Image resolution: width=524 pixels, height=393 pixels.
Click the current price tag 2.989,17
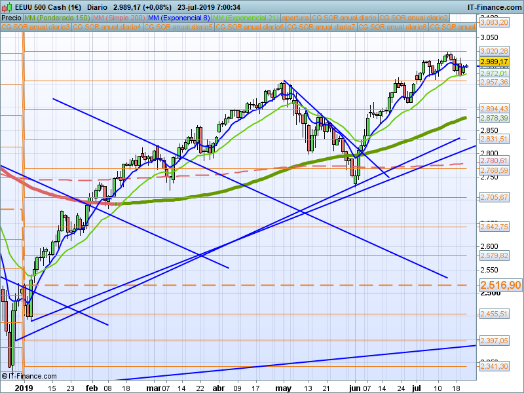point(495,62)
